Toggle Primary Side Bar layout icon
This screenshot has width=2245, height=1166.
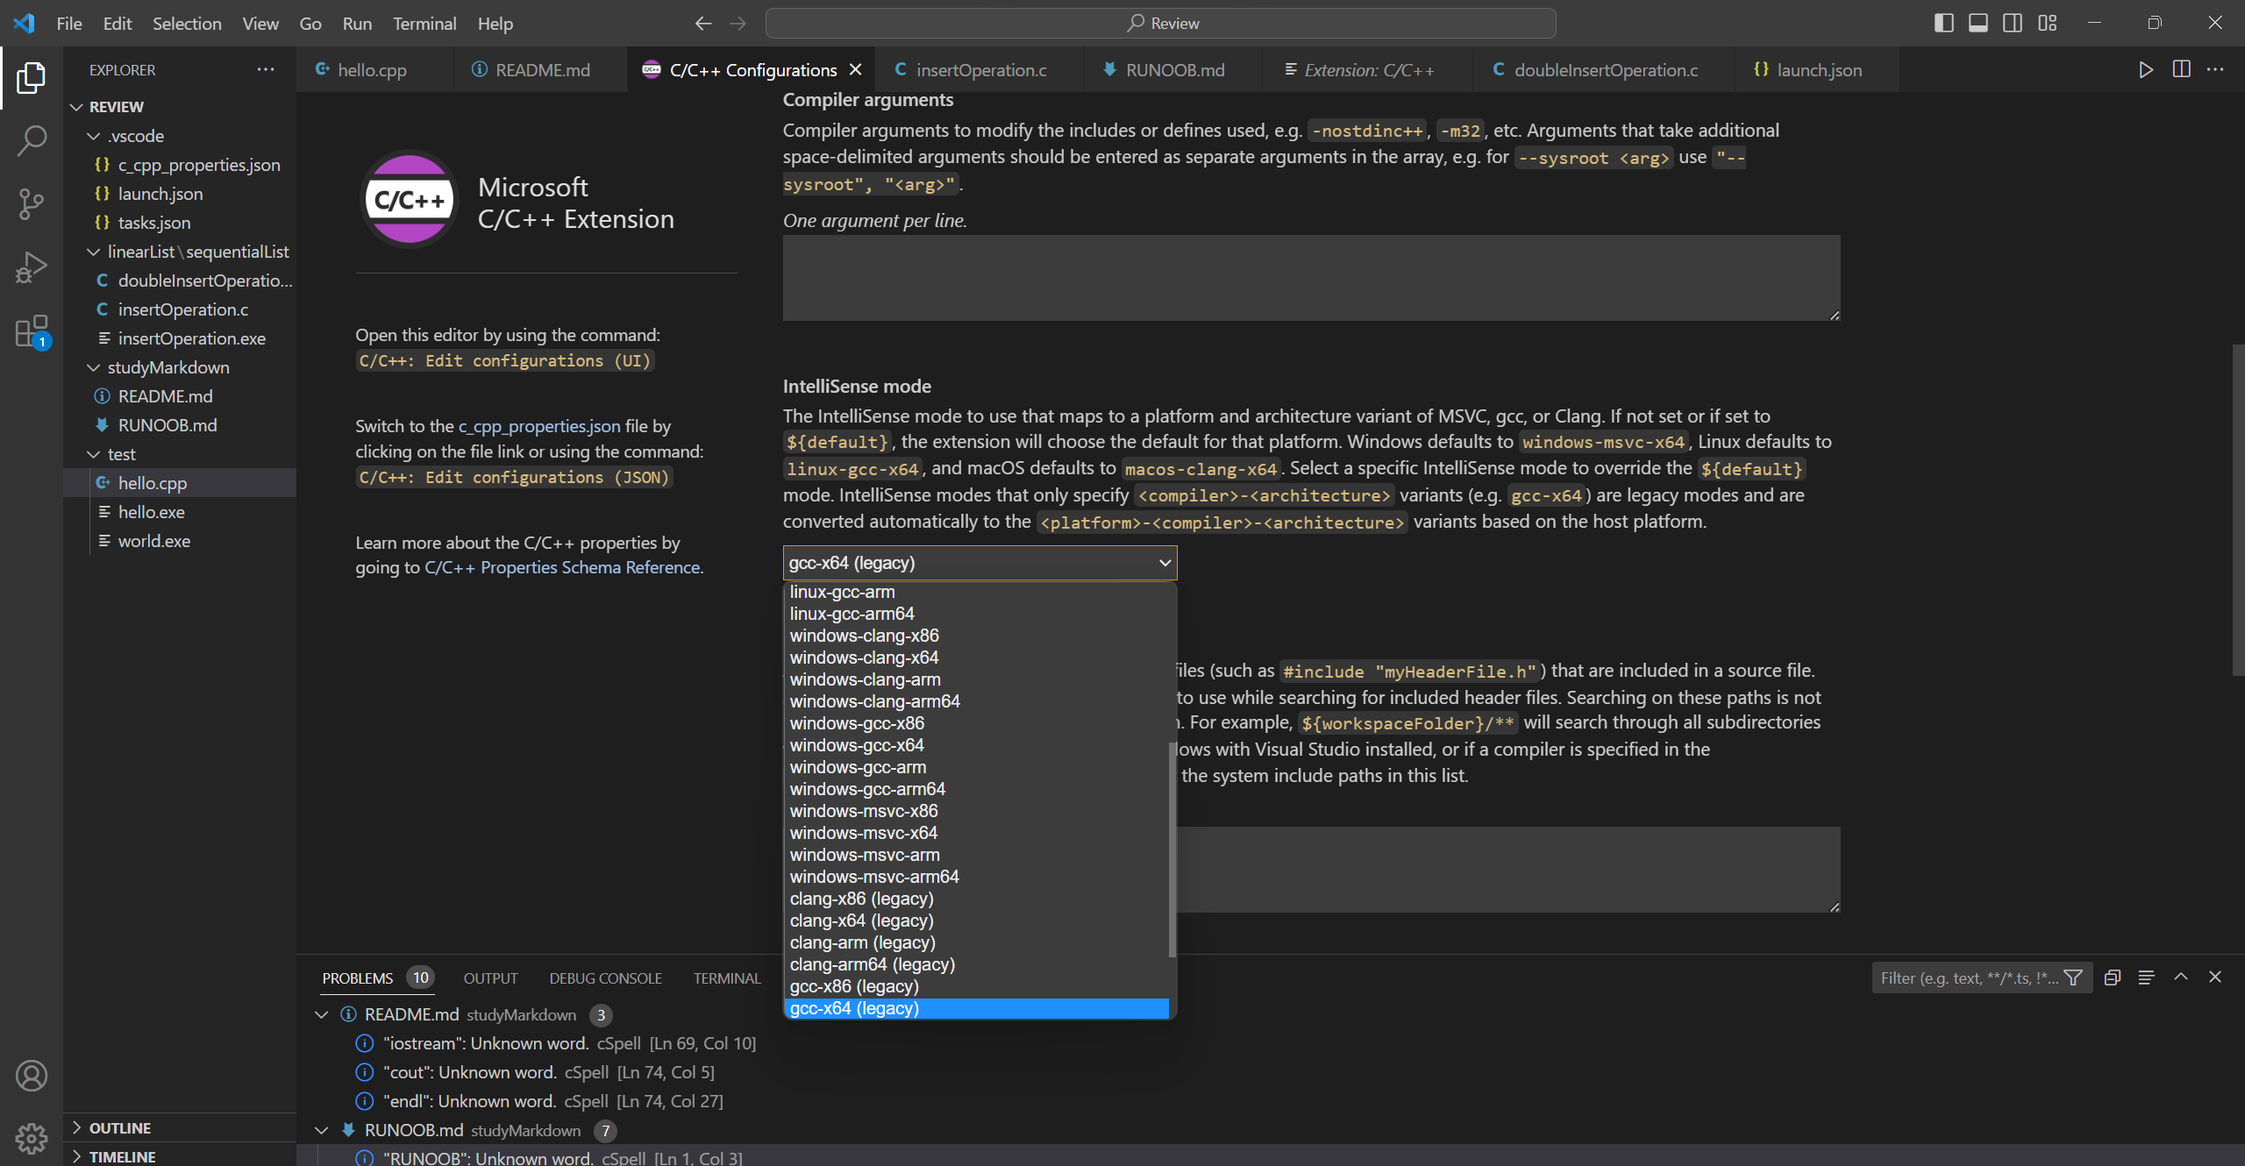1943,23
